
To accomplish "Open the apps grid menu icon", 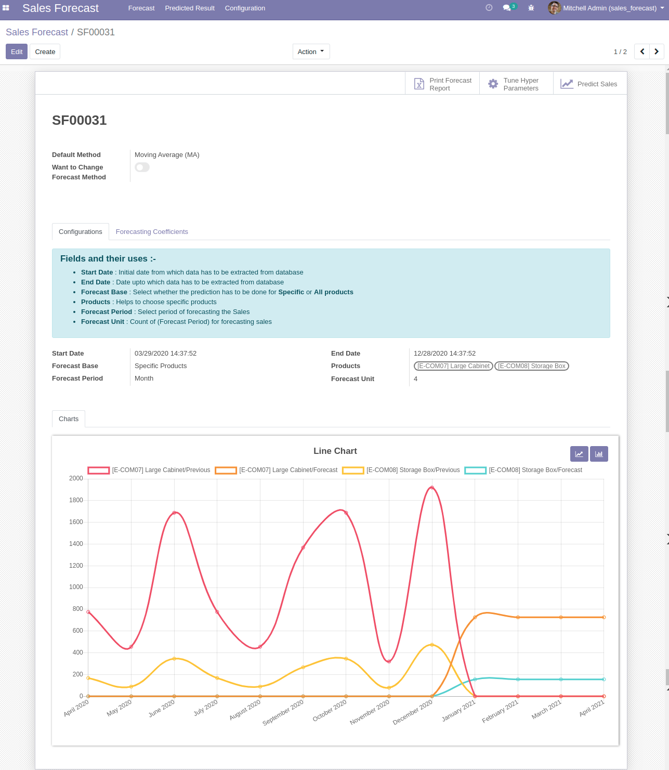I will (6, 8).
